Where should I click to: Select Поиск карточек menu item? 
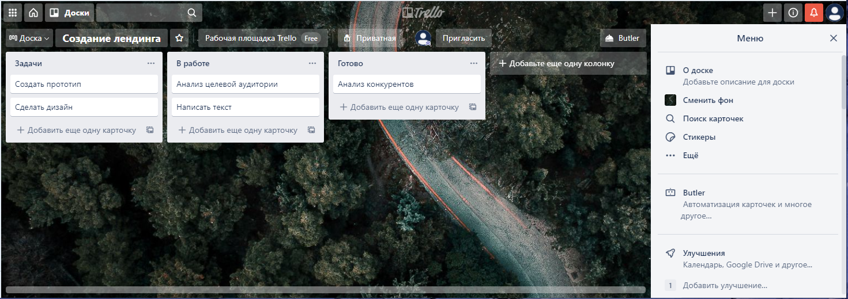pyautogui.click(x=748, y=118)
